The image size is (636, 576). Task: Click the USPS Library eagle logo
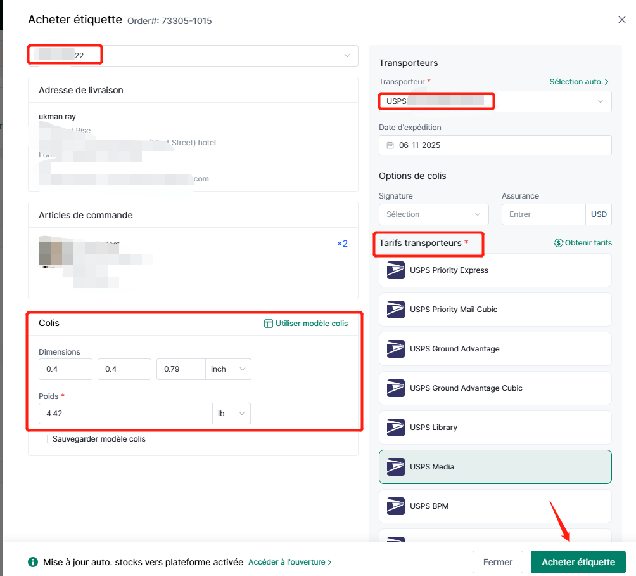[395, 428]
